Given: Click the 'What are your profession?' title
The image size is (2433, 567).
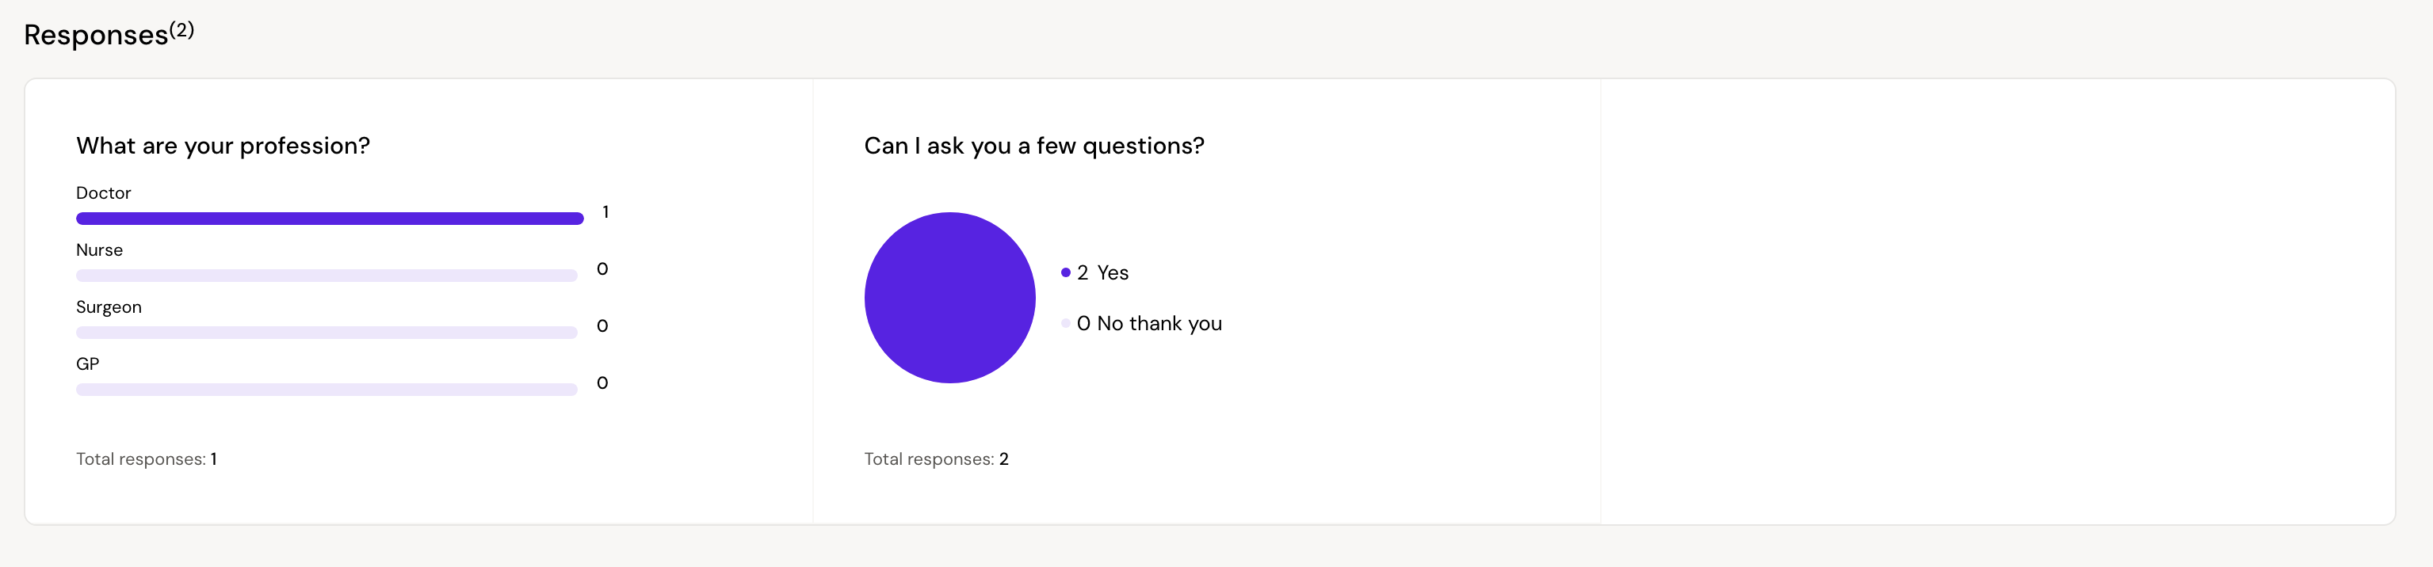Looking at the screenshot, I should pos(223,147).
